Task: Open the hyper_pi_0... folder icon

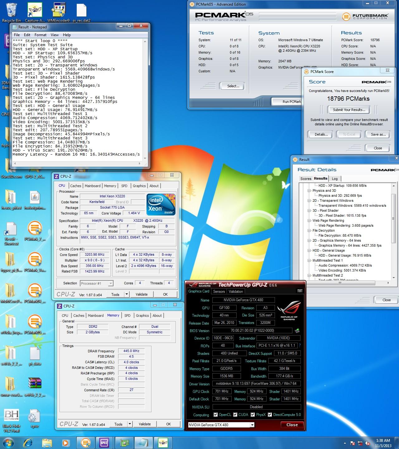Action: [11, 262]
